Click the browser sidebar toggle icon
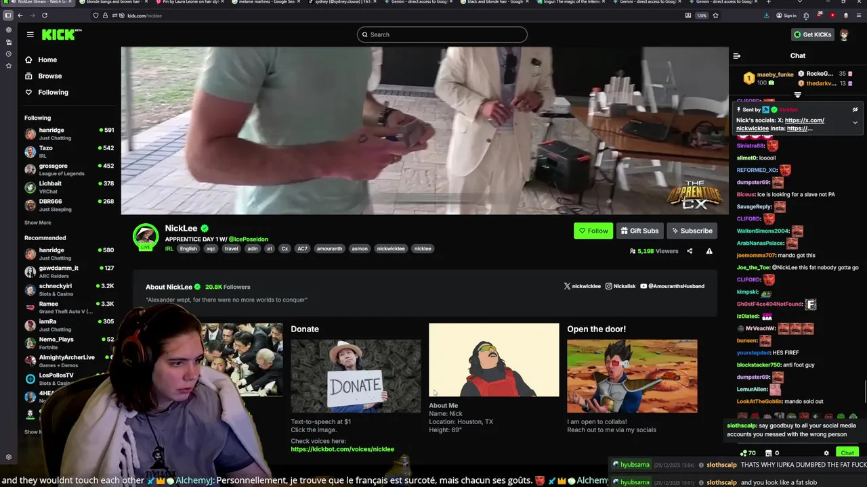This screenshot has height=487, width=867. 8,15
